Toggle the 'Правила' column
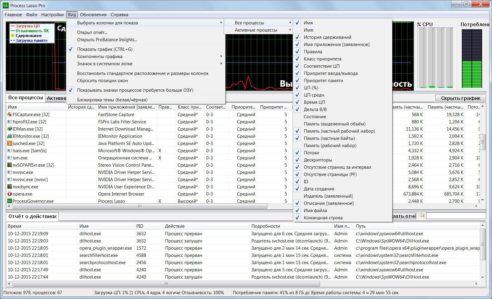Screen dimensions: 492x299 coord(342,51)
